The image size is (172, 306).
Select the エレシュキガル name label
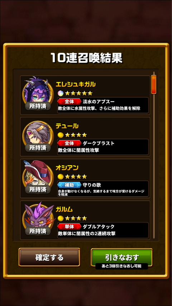click(x=76, y=84)
